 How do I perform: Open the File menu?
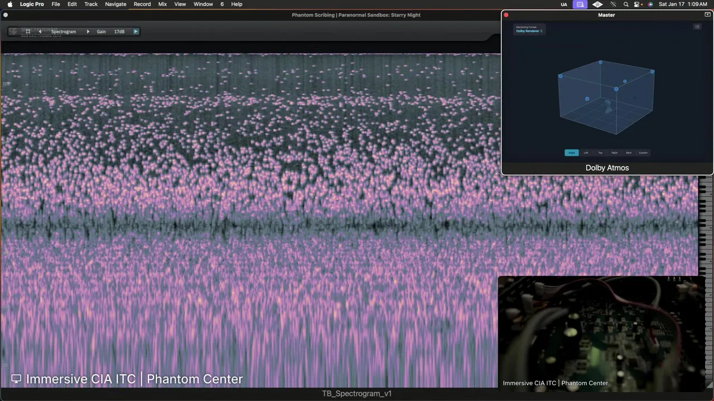tap(56, 4)
